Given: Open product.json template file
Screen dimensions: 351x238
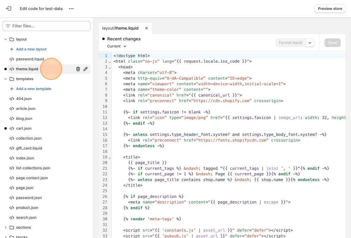Looking at the screenshot, I should [x=27, y=208].
